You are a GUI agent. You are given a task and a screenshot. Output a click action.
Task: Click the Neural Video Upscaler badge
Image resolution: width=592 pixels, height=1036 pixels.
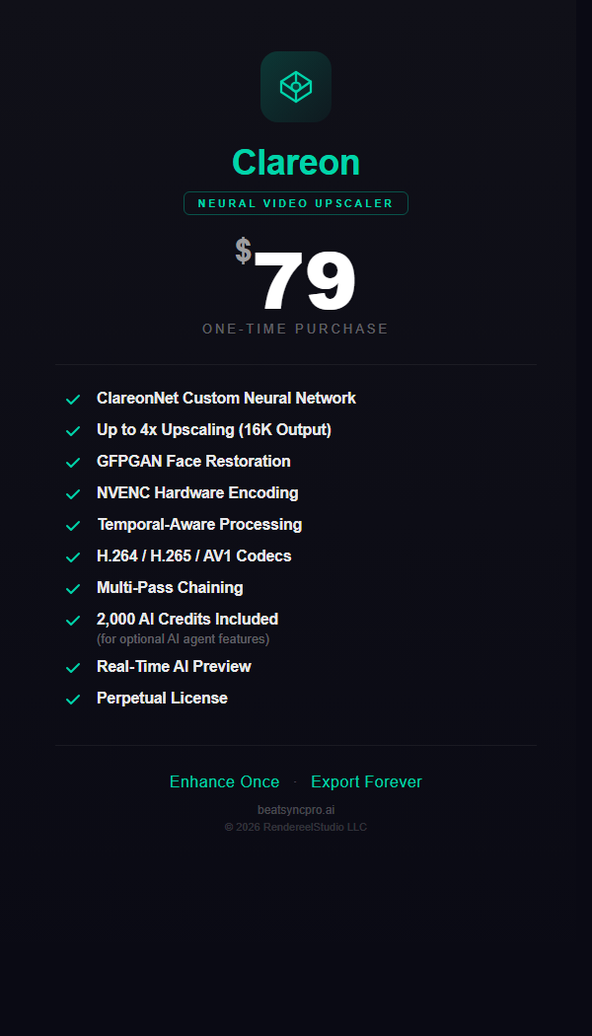tap(296, 203)
